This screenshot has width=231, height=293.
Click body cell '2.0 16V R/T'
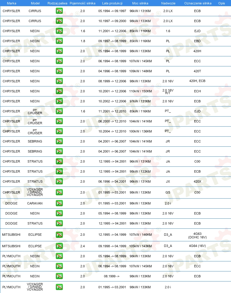coord(168,91)
